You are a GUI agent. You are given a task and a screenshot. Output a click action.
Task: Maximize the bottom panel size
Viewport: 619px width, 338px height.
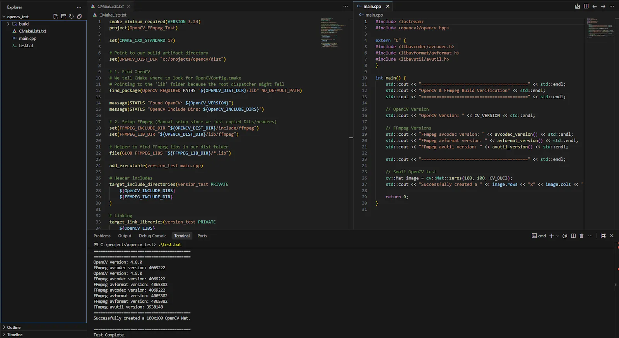(603, 236)
